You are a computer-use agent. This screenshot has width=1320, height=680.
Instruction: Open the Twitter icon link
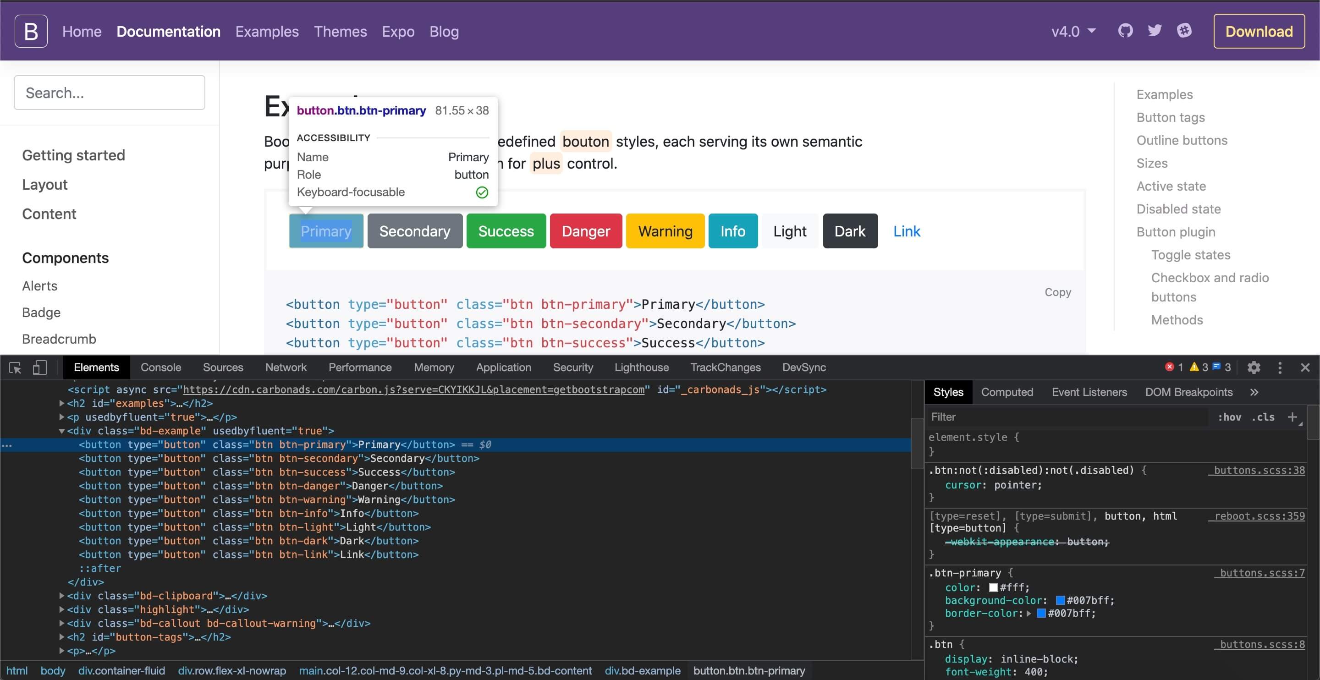[1155, 31]
